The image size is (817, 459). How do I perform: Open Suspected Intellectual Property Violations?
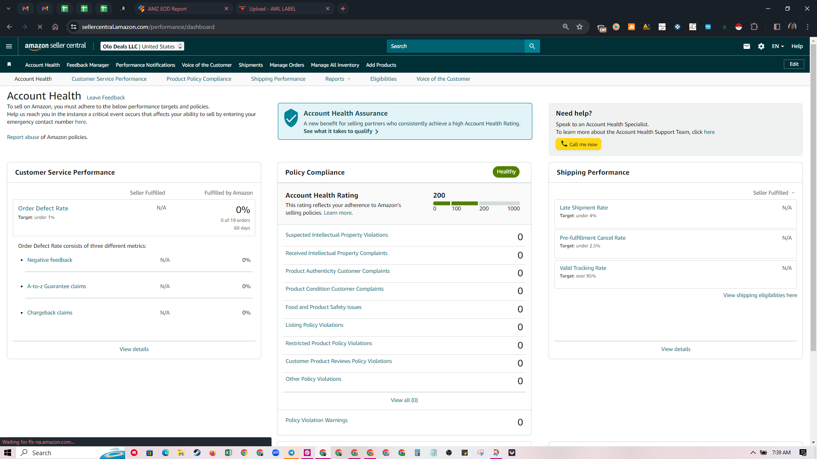337,235
